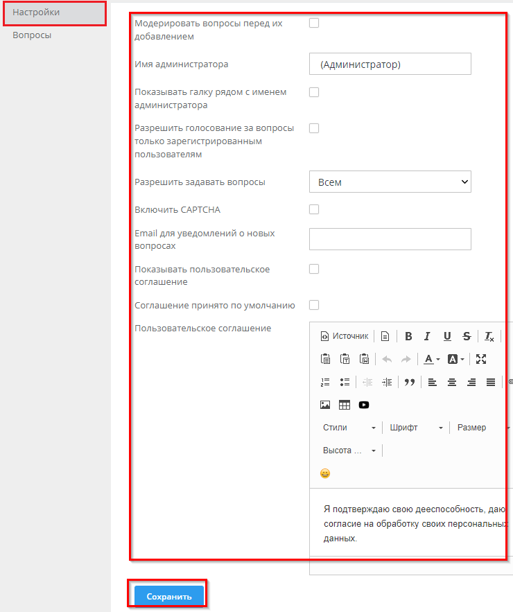This screenshot has width=513, height=612.
Task: Open the "Настройки" sidebar item
Action: point(36,12)
